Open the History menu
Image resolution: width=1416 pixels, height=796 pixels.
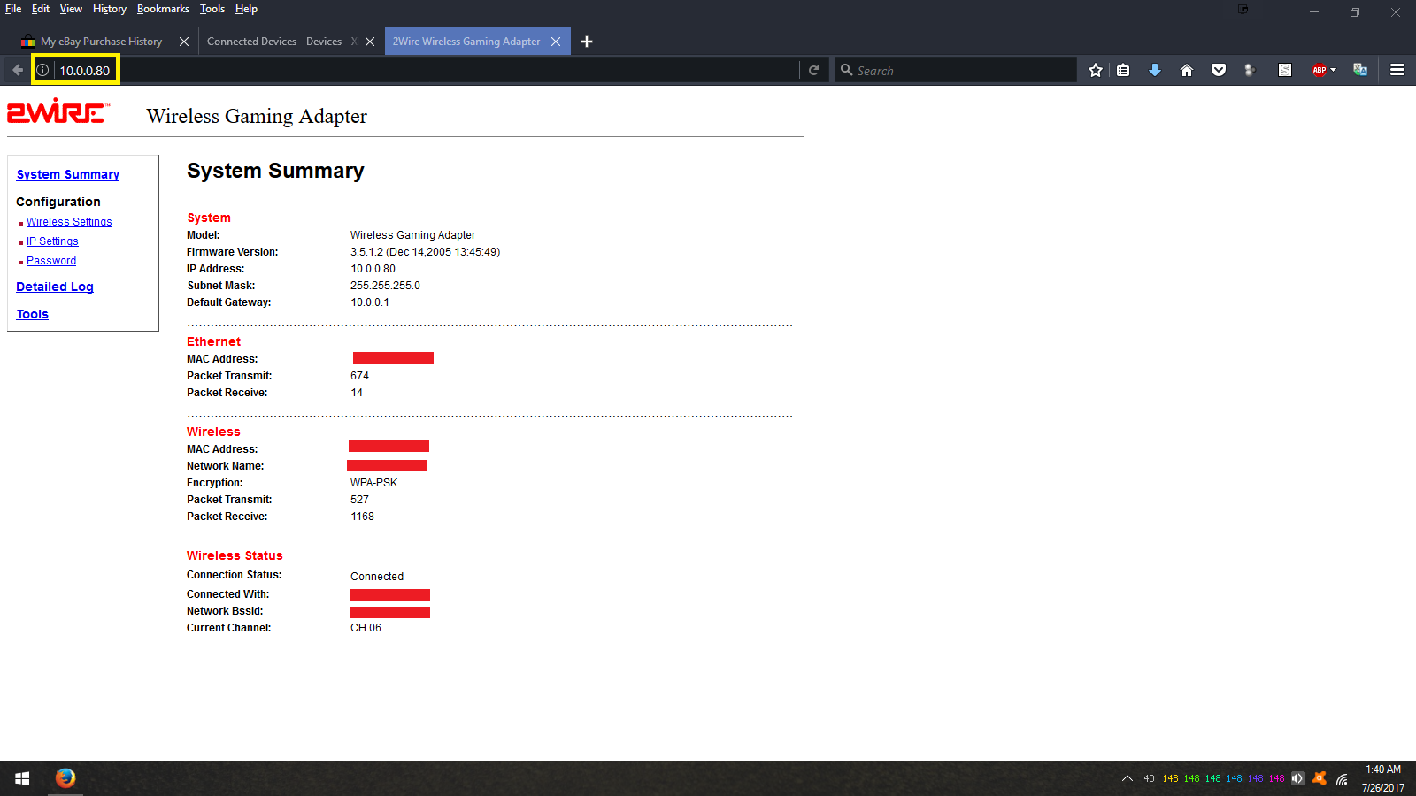coord(110,9)
